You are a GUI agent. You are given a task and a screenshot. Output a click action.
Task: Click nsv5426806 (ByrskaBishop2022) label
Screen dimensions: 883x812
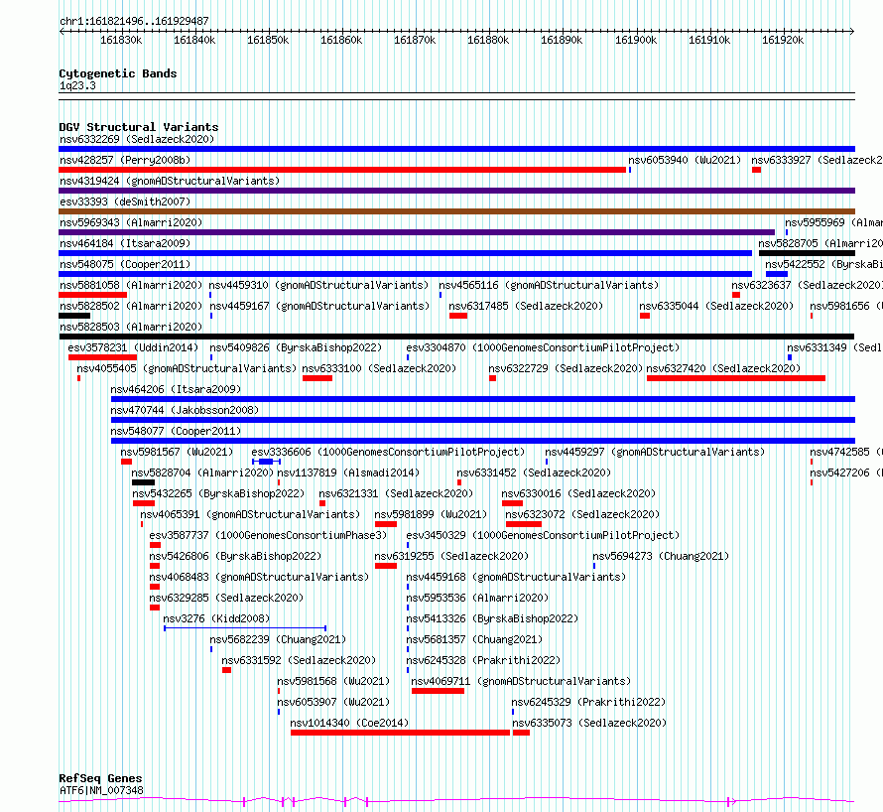[x=235, y=556]
